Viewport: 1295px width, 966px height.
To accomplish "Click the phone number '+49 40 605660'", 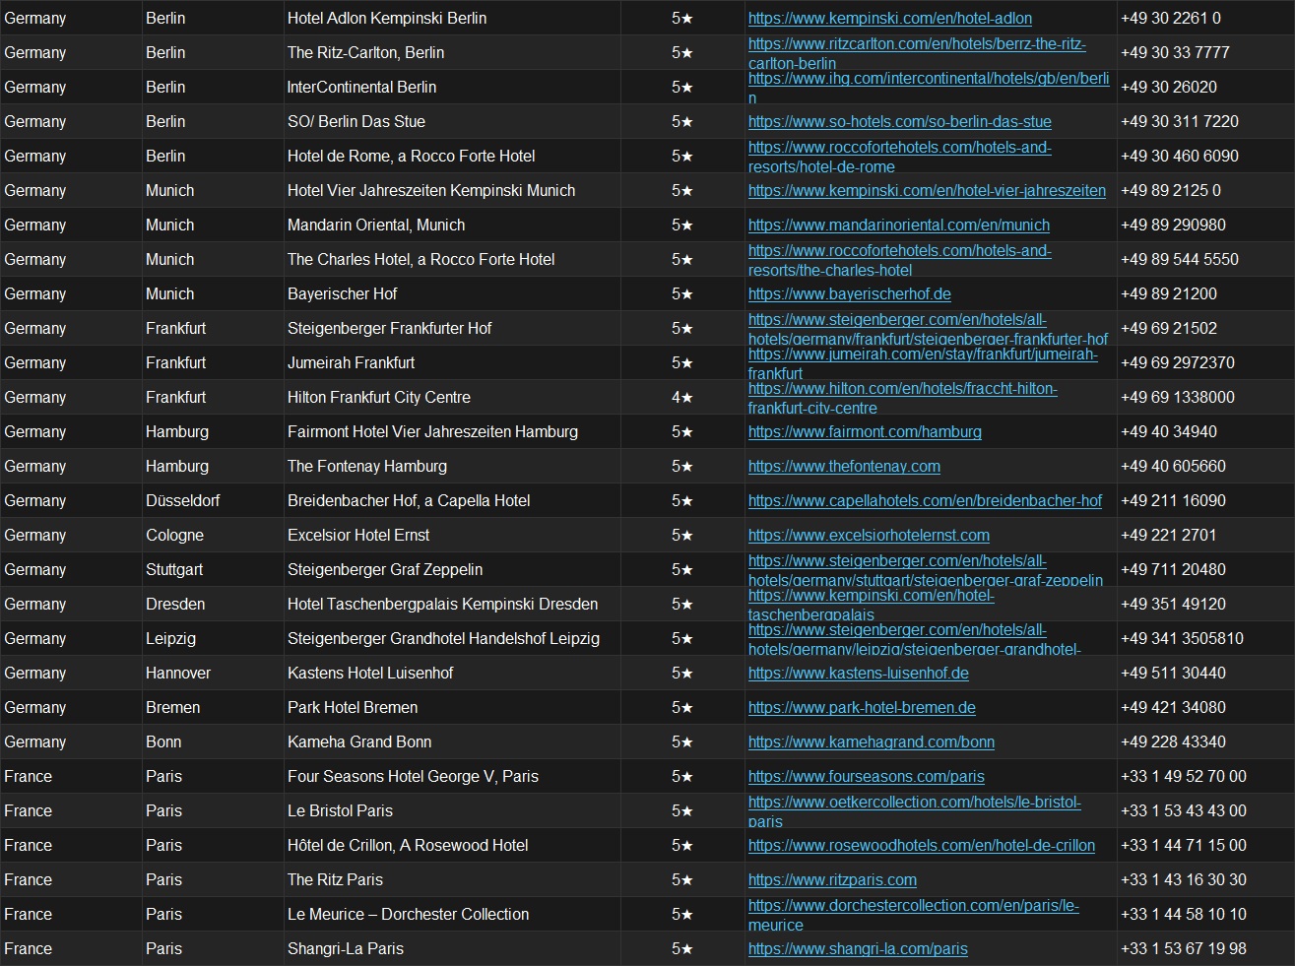I will pos(1173,466).
